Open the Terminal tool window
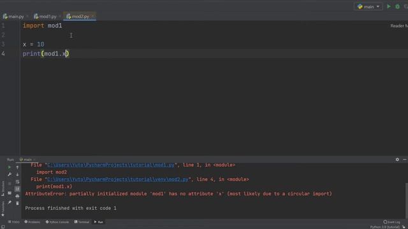 (x=82, y=222)
